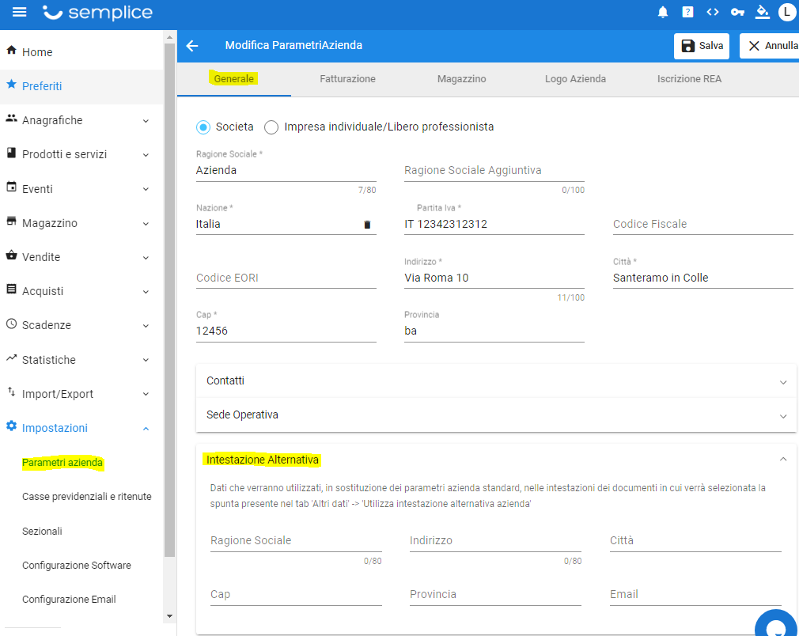Click the Indirizzo field Via Roma 10
The width and height of the screenshot is (799, 636).
point(494,278)
